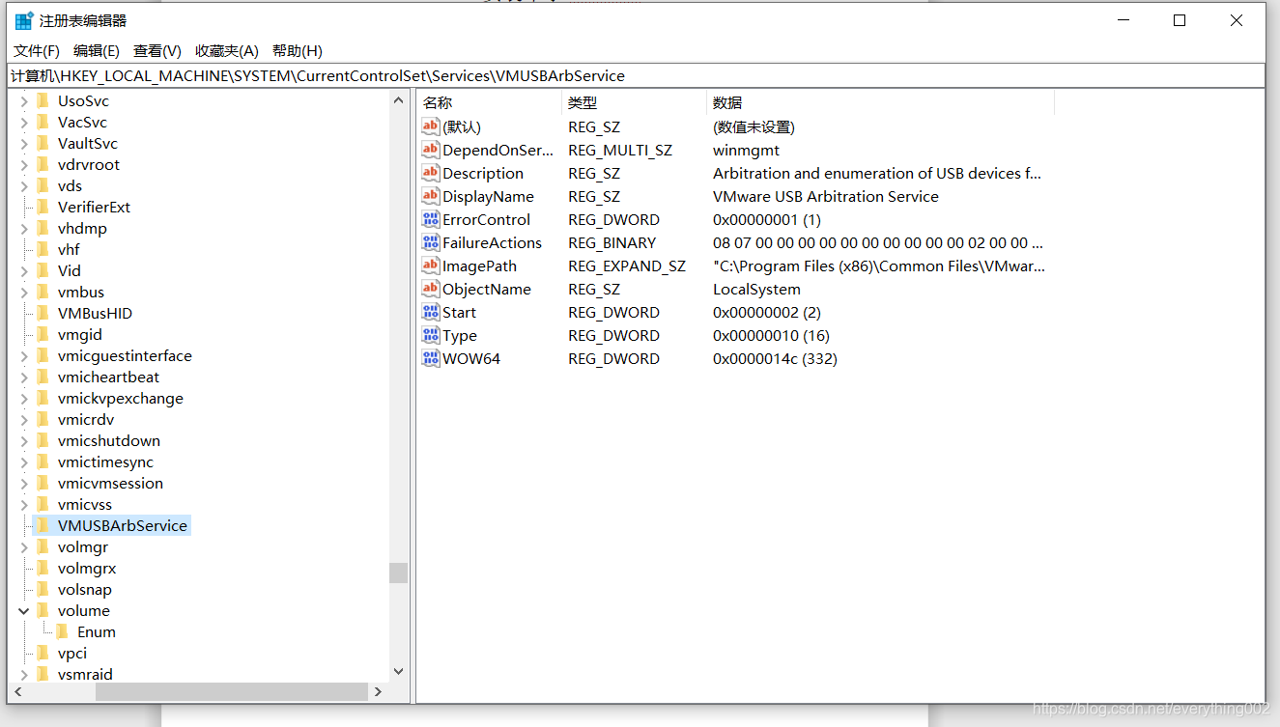
Task: Click the tree's horizontal scrollbar thumb
Action: point(231,691)
